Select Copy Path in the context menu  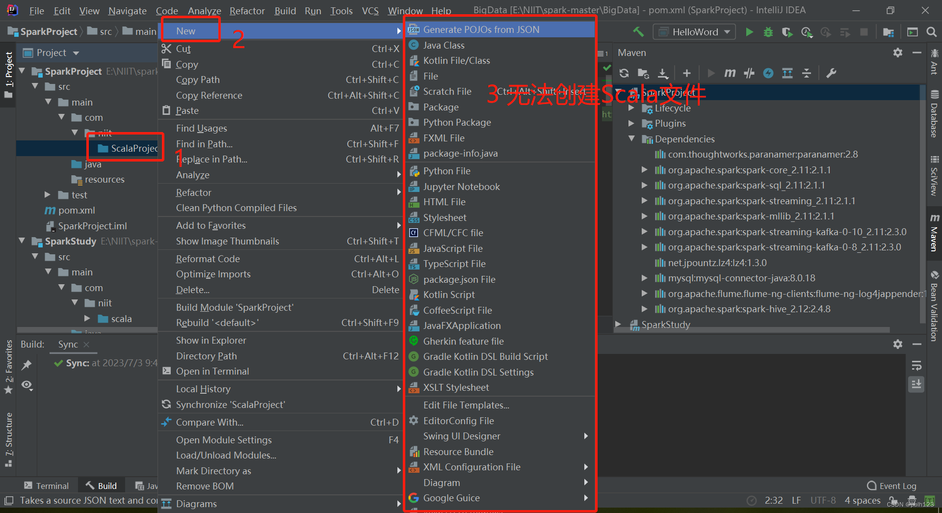click(281, 80)
